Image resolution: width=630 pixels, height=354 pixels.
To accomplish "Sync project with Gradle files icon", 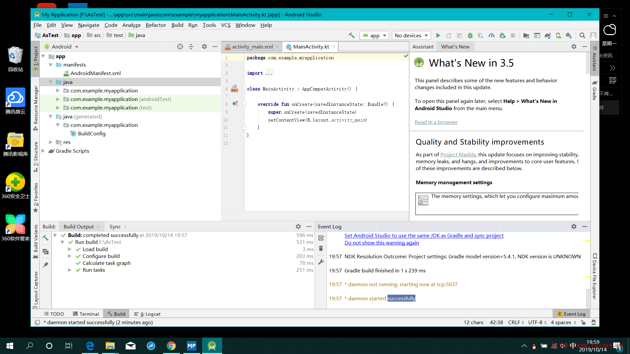I will click(548, 35).
